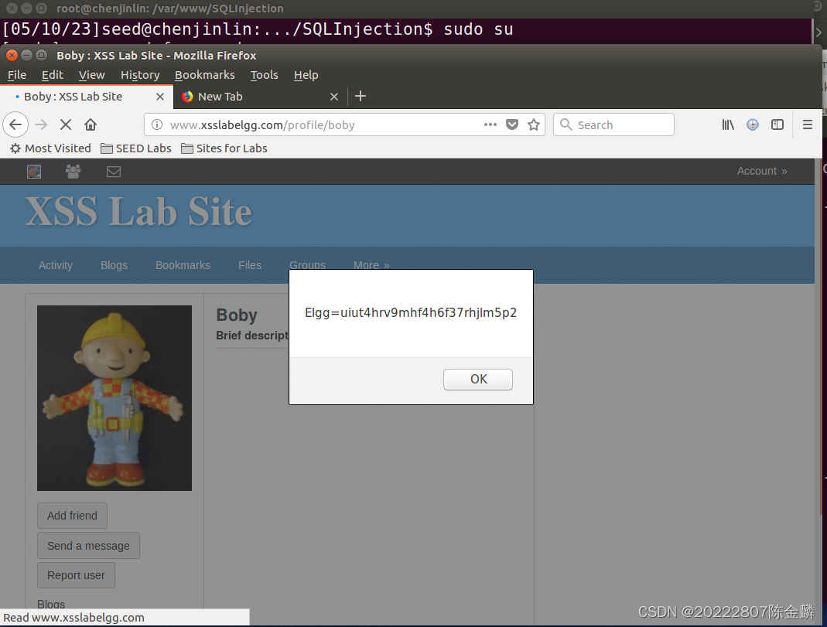Click the Report user button
Image resolution: width=827 pixels, height=627 pixels.
(76, 575)
